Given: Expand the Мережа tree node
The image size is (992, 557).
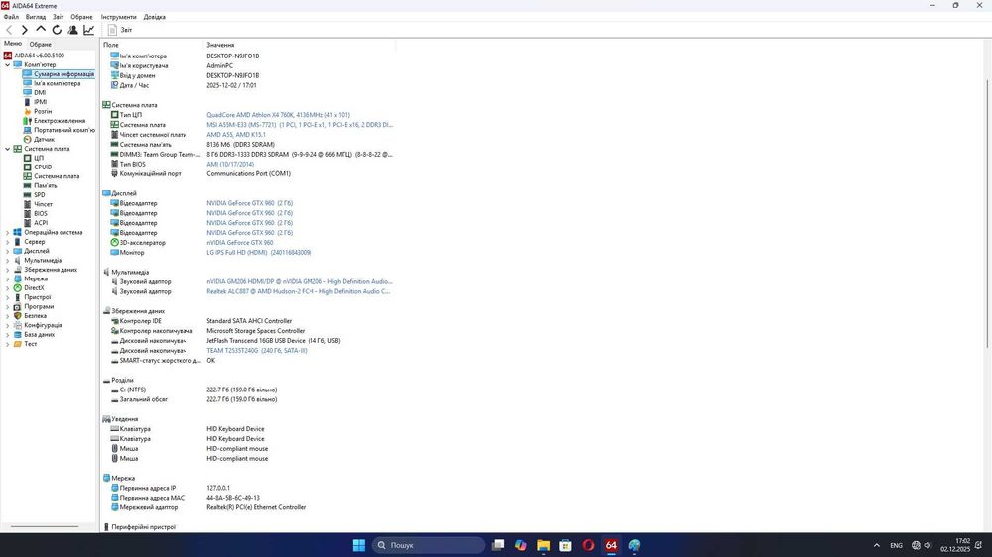Looking at the screenshot, I should [8, 278].
